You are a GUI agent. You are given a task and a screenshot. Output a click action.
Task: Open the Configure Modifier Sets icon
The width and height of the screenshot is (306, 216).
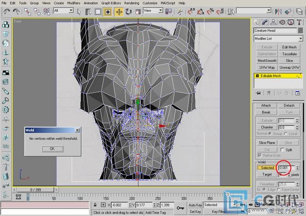(298, 93)
